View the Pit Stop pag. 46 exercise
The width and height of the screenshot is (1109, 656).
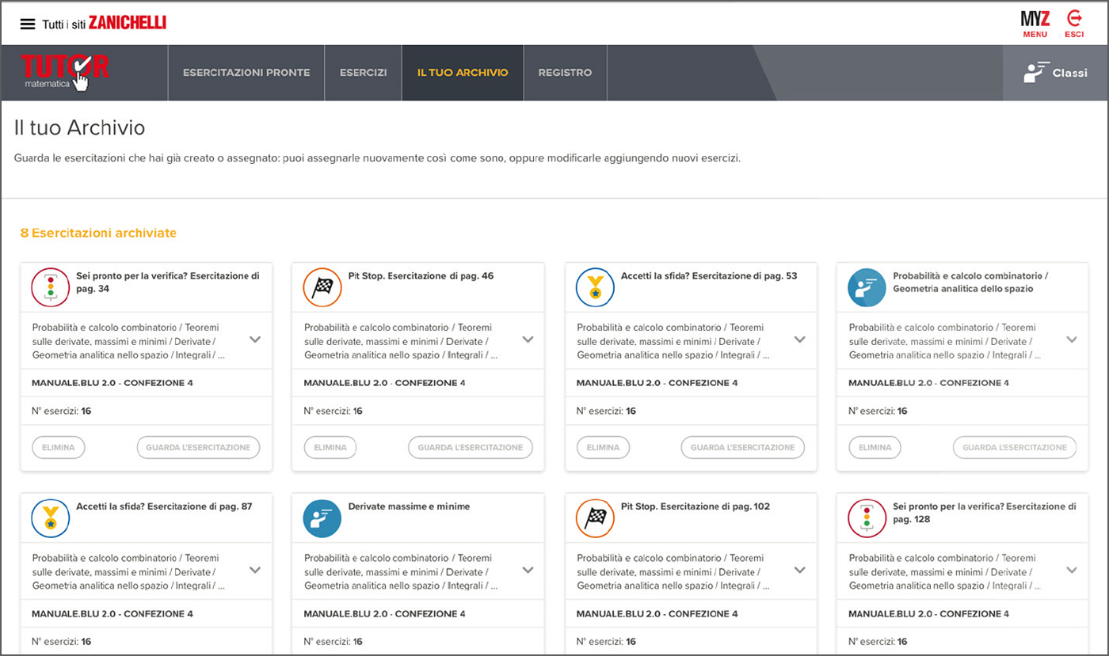[471, 447]
